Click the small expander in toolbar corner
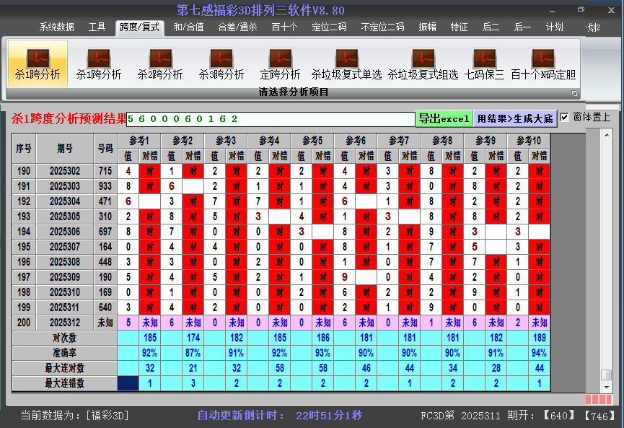This screenshot has height=428, width=624. click(x=575, y=92)
